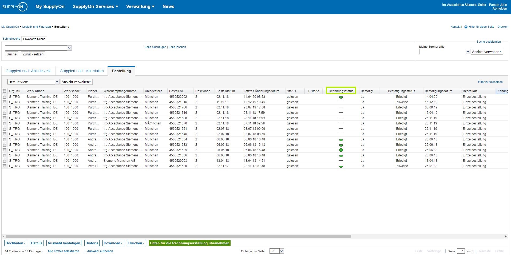Open the search criteria dropdown
This screenshot has width=511, height=255.
[69, 48]
